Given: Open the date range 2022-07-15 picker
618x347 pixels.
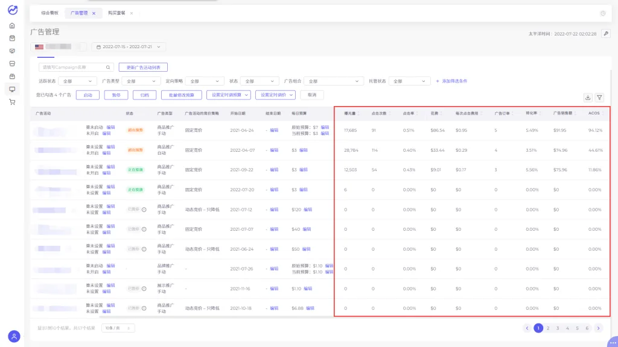Looking at the screenshot, I should (129, 47).
